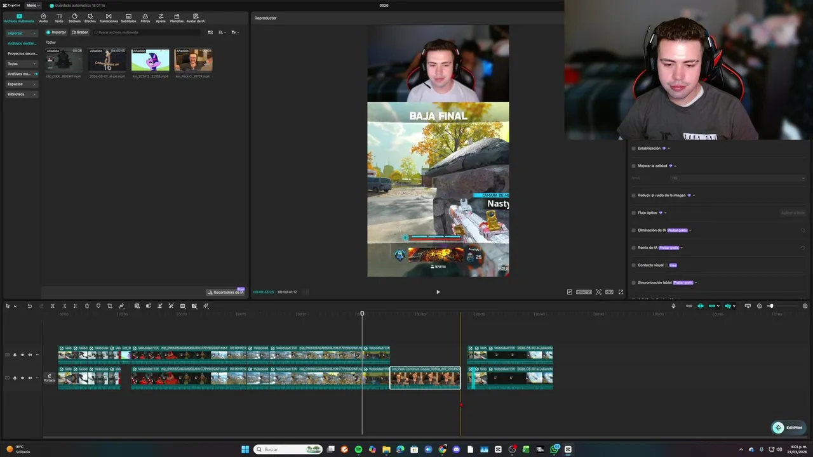Enable the Flujo óptico checkbox

click(x=633, y=213)
